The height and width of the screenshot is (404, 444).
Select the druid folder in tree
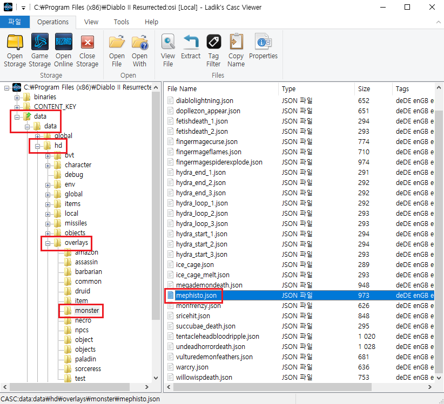(83, 291)
